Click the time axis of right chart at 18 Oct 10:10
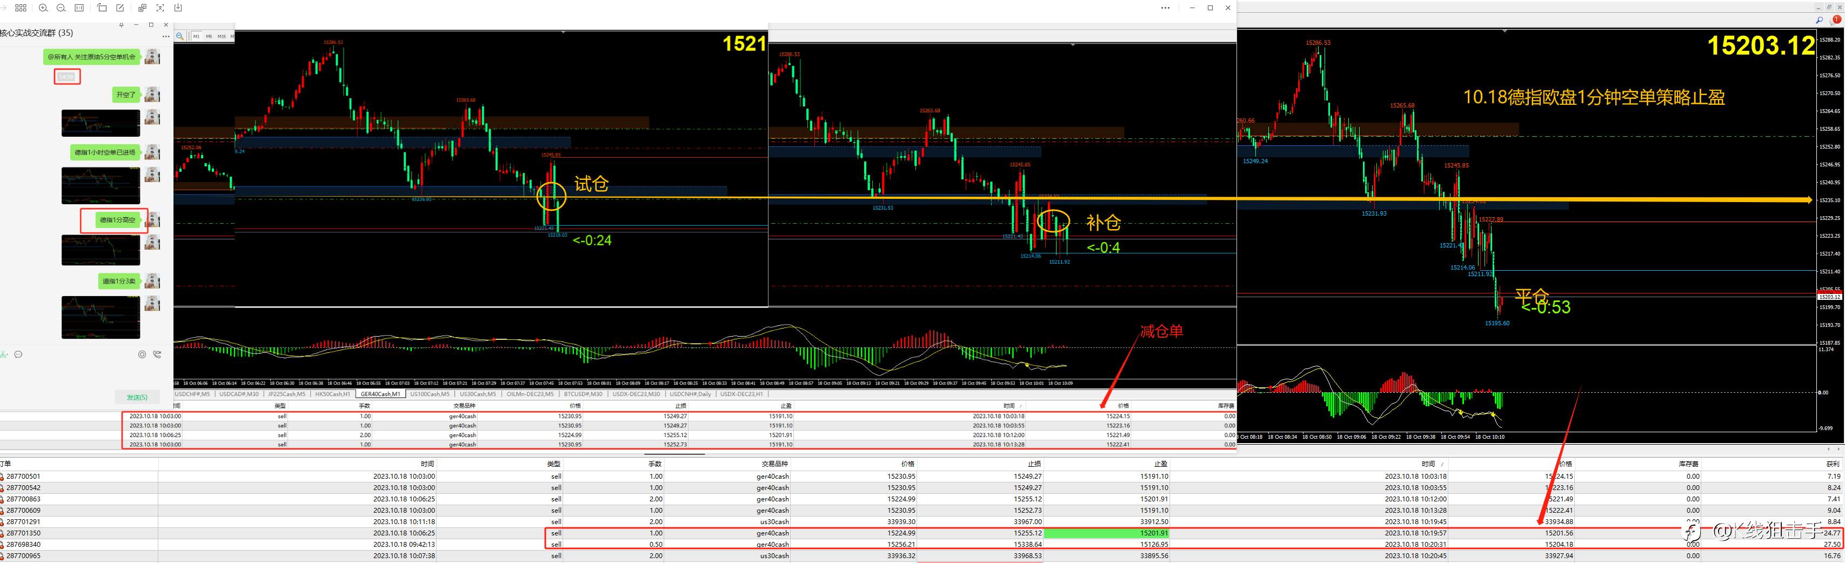1845x563 pixels. pyautogui.click(x=1490, y=437)
